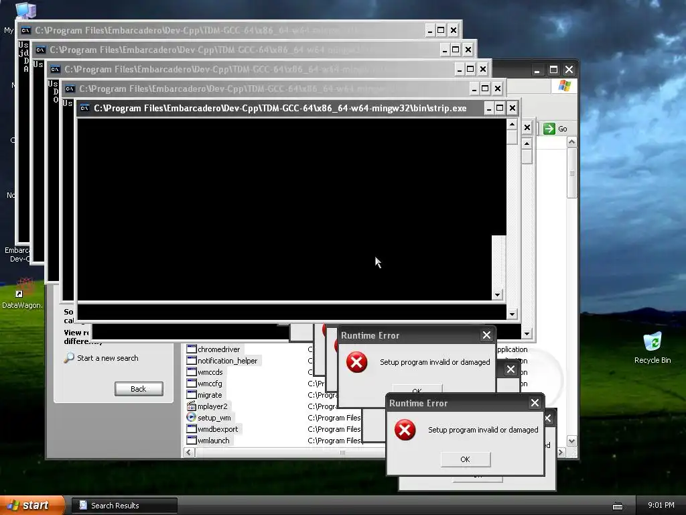Select wmccfg file in results list
686x515 pixels.
click(210, 384)
